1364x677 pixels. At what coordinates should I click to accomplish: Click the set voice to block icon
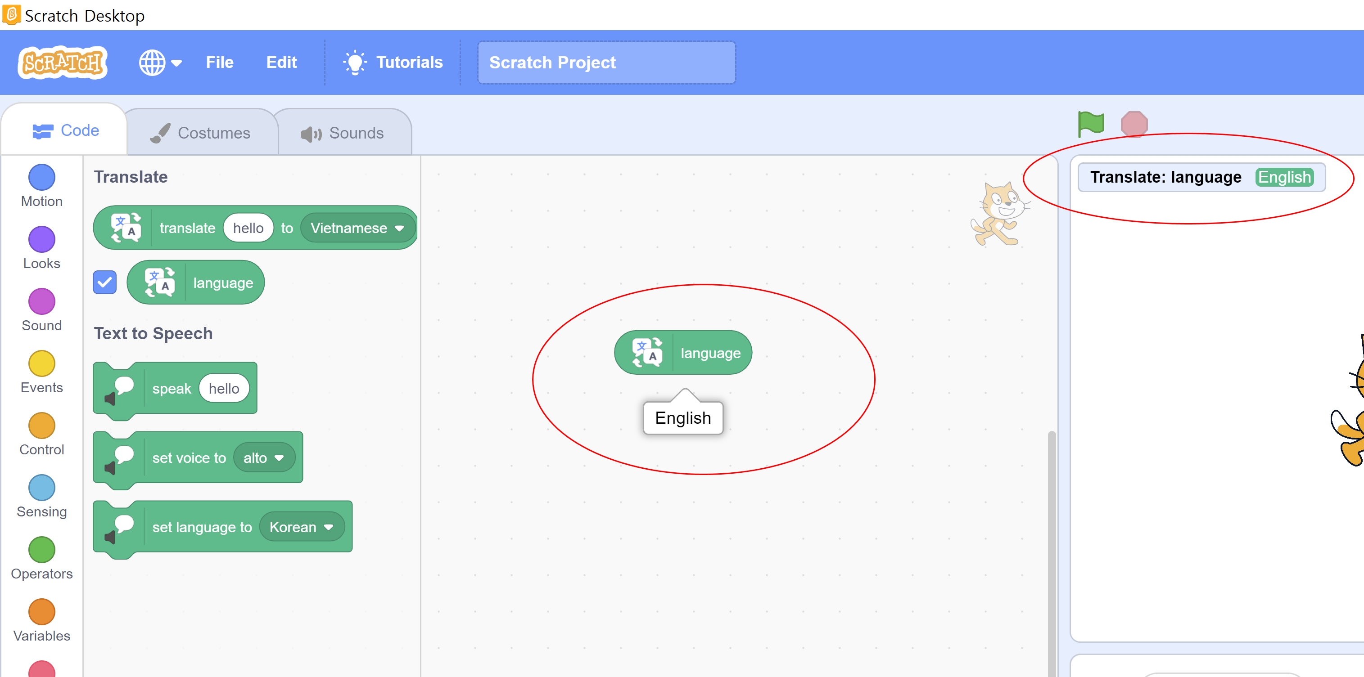tap(119, 460)
